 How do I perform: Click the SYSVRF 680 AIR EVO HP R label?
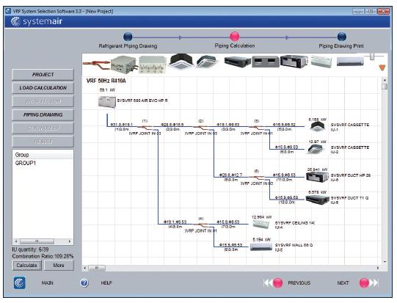pos(142,101)
